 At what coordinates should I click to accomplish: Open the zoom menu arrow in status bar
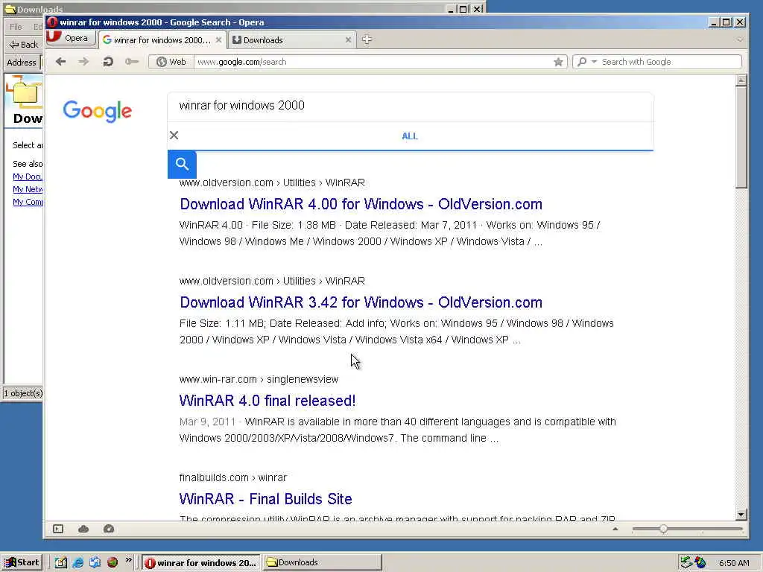(x=615, y=529)
